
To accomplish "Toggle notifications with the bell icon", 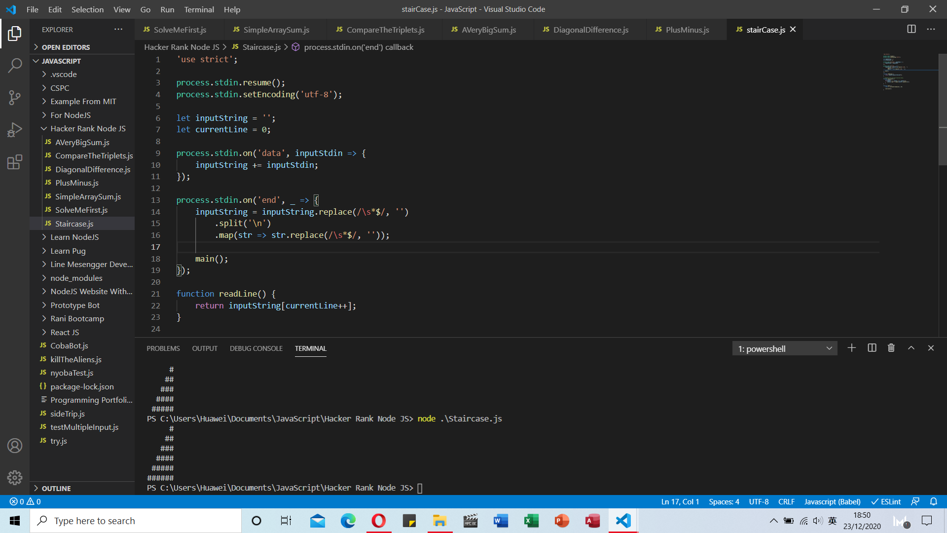I will pos(934,501).
